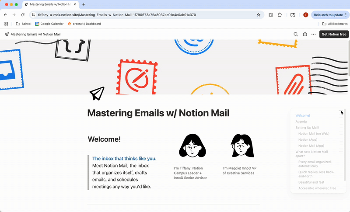The image size is (350, 212).
Task: Click the page cover banner image
Action: pyautogui.click(x=174, y=67)
